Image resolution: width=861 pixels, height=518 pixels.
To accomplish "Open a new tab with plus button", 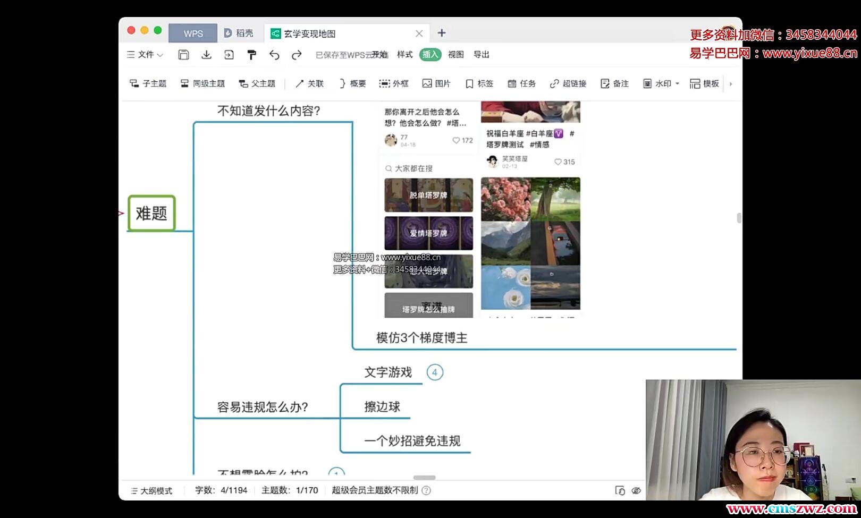I will [x=442, y=33].
